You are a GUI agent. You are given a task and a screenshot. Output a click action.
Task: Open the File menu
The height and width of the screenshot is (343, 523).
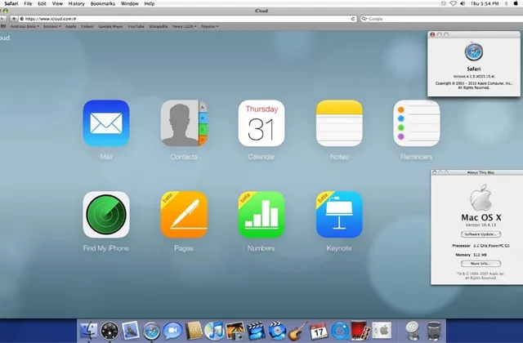(x=28, y=3)
